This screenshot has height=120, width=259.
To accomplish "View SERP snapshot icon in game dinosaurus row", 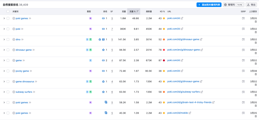I will (x=243, y=82).
